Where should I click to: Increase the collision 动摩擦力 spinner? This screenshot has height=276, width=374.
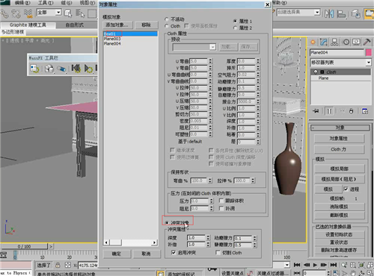(255, 236)
